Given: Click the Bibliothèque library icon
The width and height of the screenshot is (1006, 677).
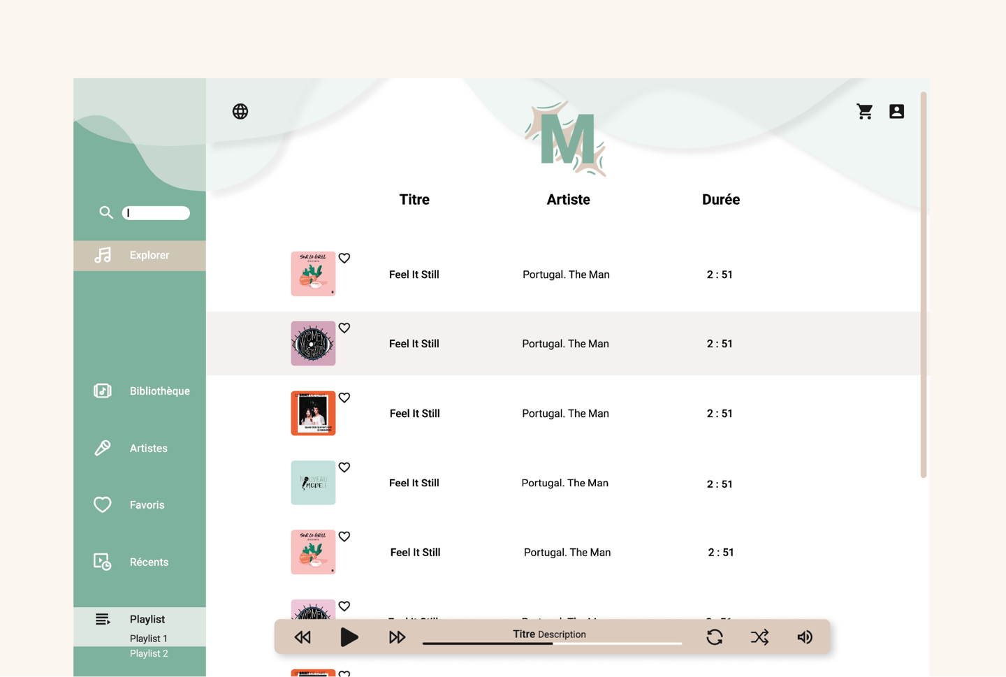Looking at the screenshot, I should [x=103, y=391].
